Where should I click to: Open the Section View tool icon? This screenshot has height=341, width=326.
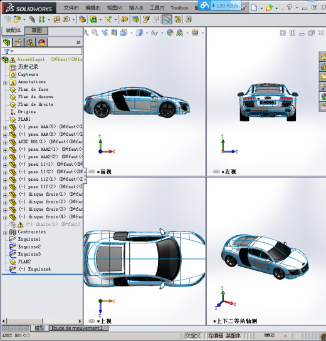pos(114,33)
